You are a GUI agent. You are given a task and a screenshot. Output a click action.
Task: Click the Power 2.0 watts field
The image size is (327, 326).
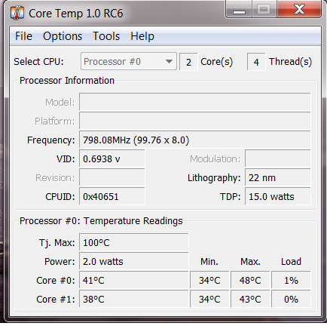(134, 262)
